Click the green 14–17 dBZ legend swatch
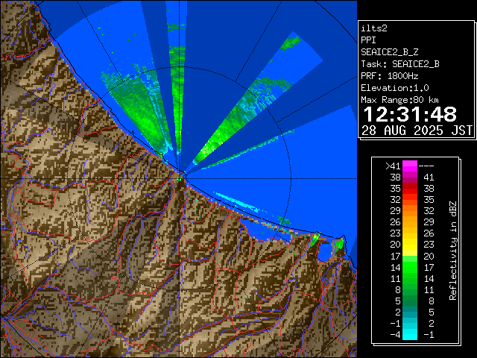Image resolution: width=477 pixels, height=358 pixels. click(410, 266)
